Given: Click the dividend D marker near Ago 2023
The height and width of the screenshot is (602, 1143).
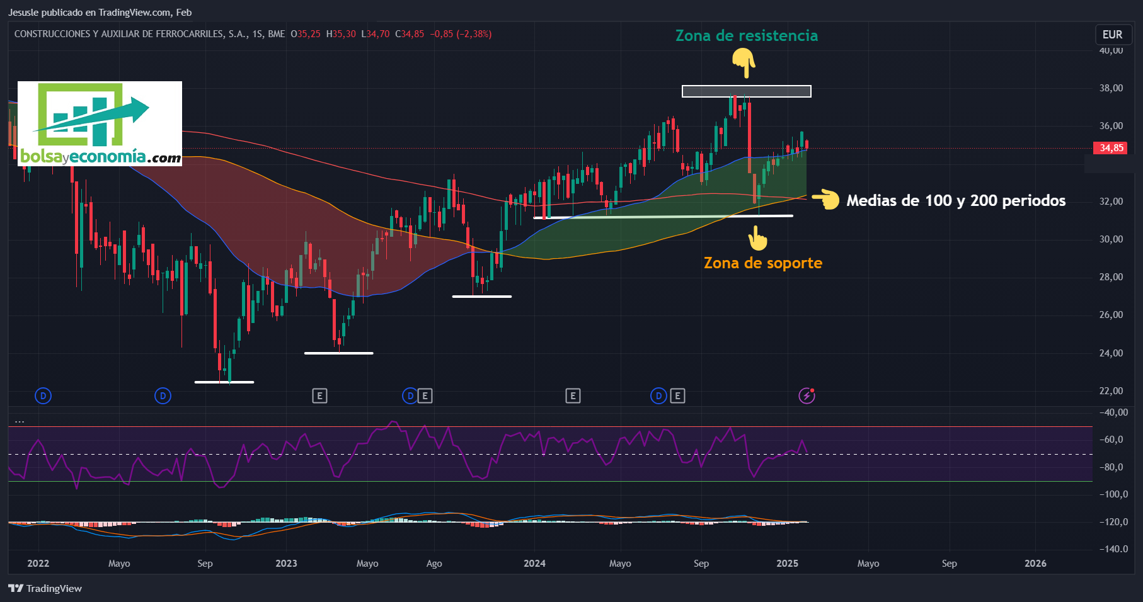Looking at the screenshot, I should [410, 396].
